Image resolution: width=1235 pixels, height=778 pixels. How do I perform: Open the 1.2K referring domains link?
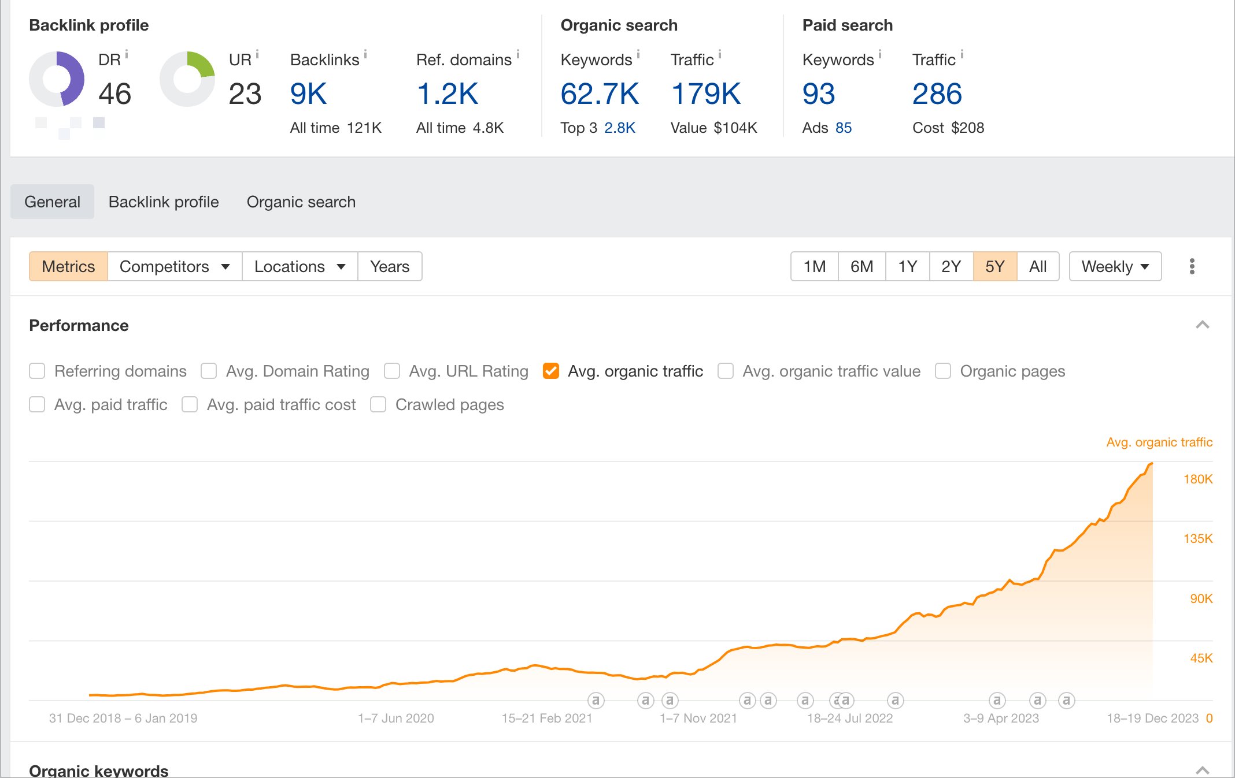(448, 94)
